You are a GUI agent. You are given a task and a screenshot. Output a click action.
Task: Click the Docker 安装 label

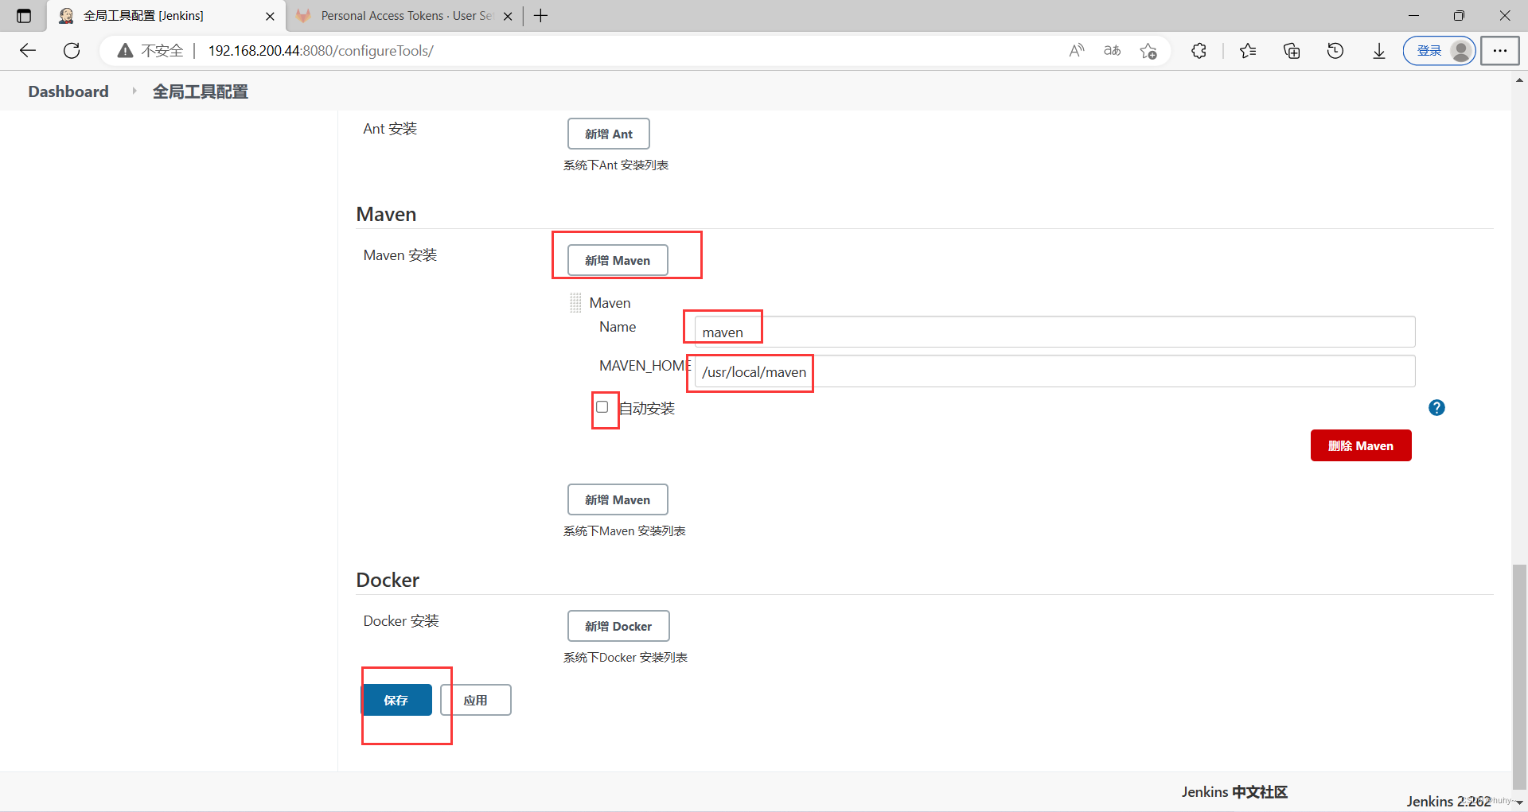pyautogui.click(x=401, y=621)
